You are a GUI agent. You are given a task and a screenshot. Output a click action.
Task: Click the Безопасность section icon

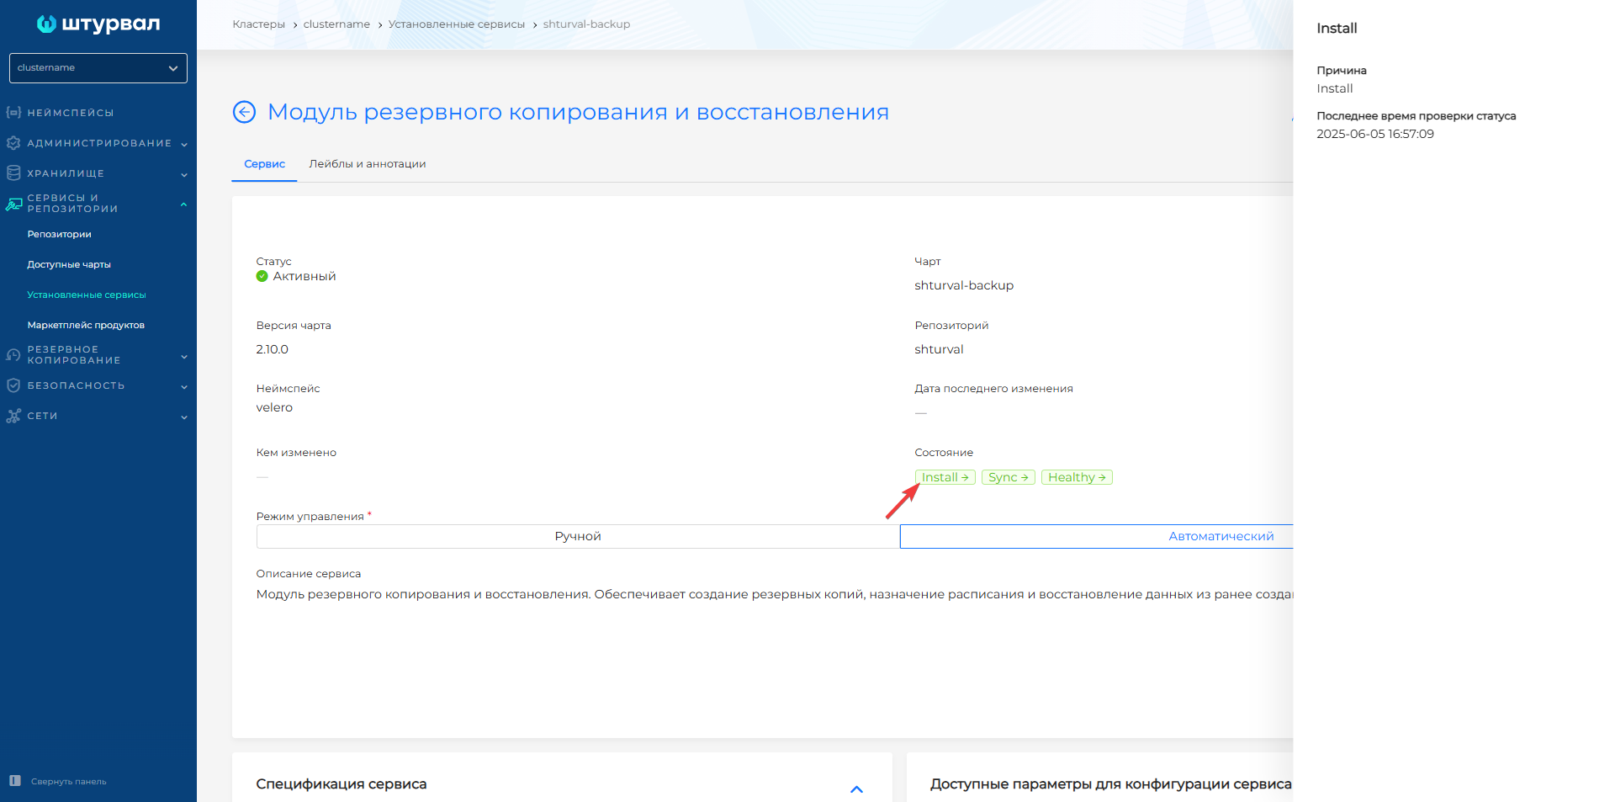click(x=13, y=385)
